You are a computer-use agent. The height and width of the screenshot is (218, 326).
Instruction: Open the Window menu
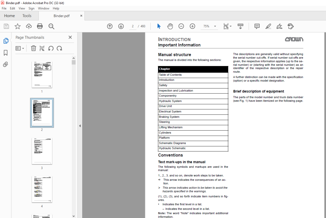[43, 8]
